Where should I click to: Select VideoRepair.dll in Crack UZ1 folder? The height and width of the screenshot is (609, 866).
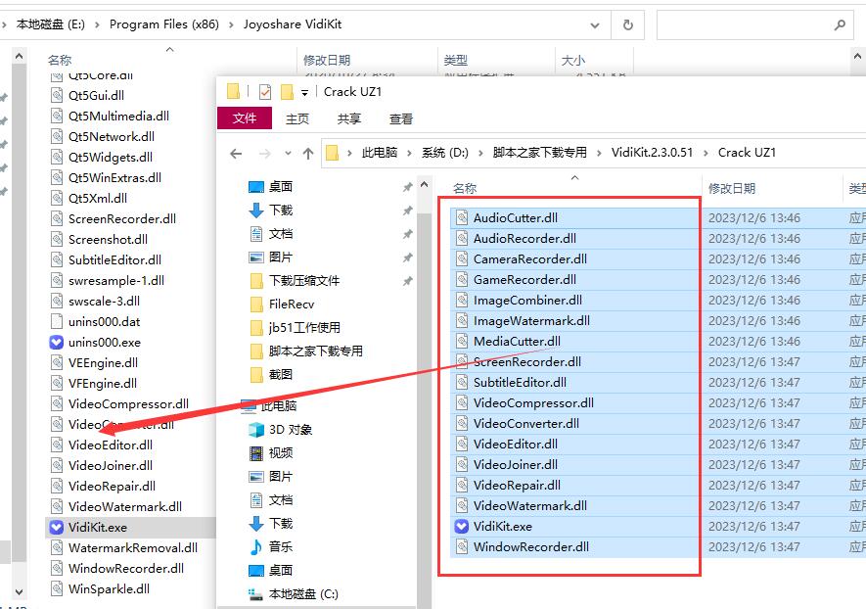(x=575, y=485)
